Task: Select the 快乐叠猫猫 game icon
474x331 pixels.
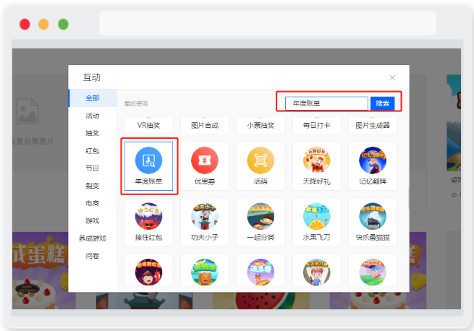Action: pos(373,216)
